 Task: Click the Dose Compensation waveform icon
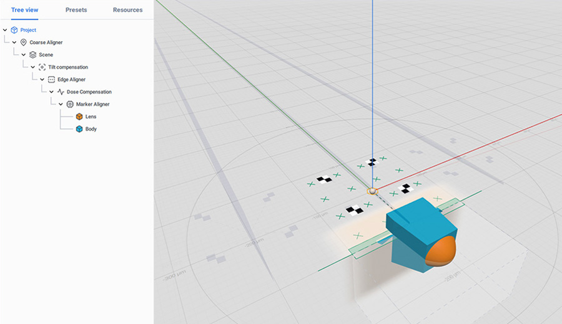click(61, 92)
